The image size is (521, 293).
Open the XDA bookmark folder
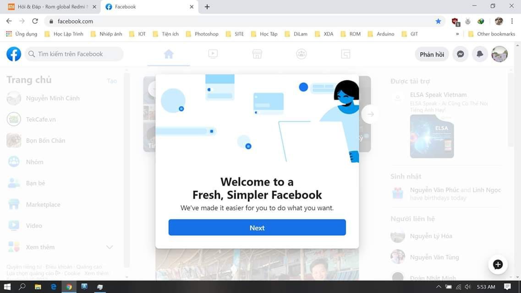pos(324,34)
